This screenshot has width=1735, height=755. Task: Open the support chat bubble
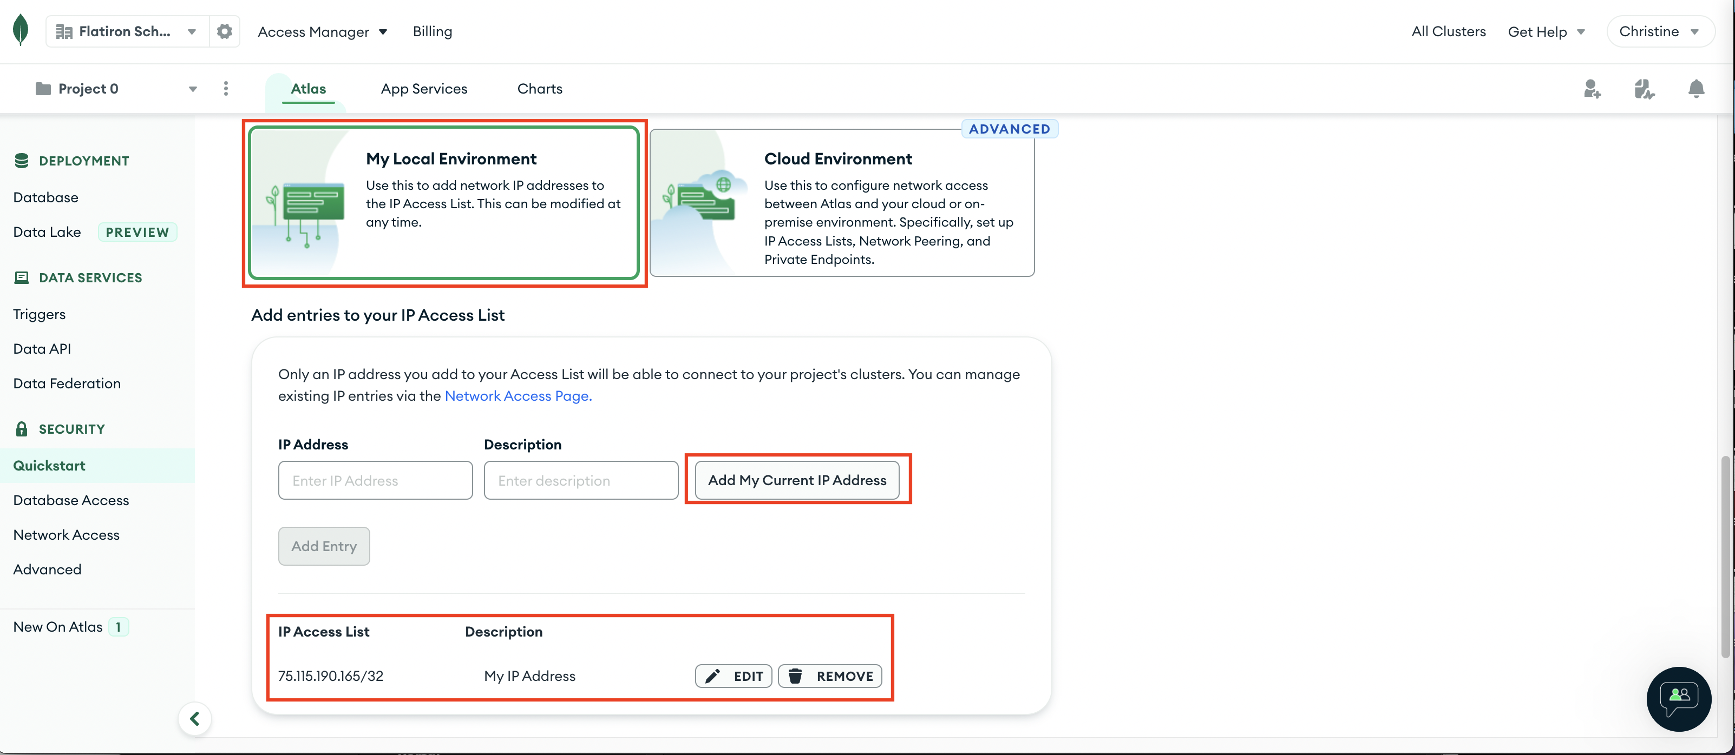coord(1678,698)
